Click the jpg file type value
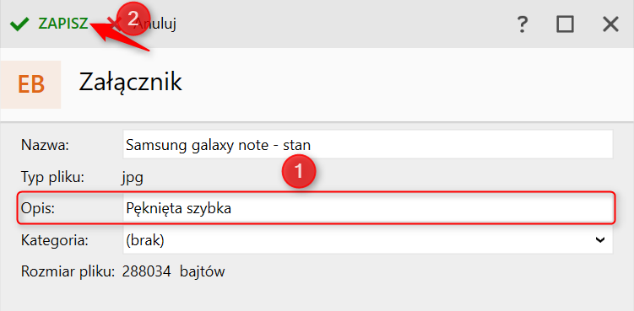Viewport: 634px width, 311px height. click(x=133, y=178)
